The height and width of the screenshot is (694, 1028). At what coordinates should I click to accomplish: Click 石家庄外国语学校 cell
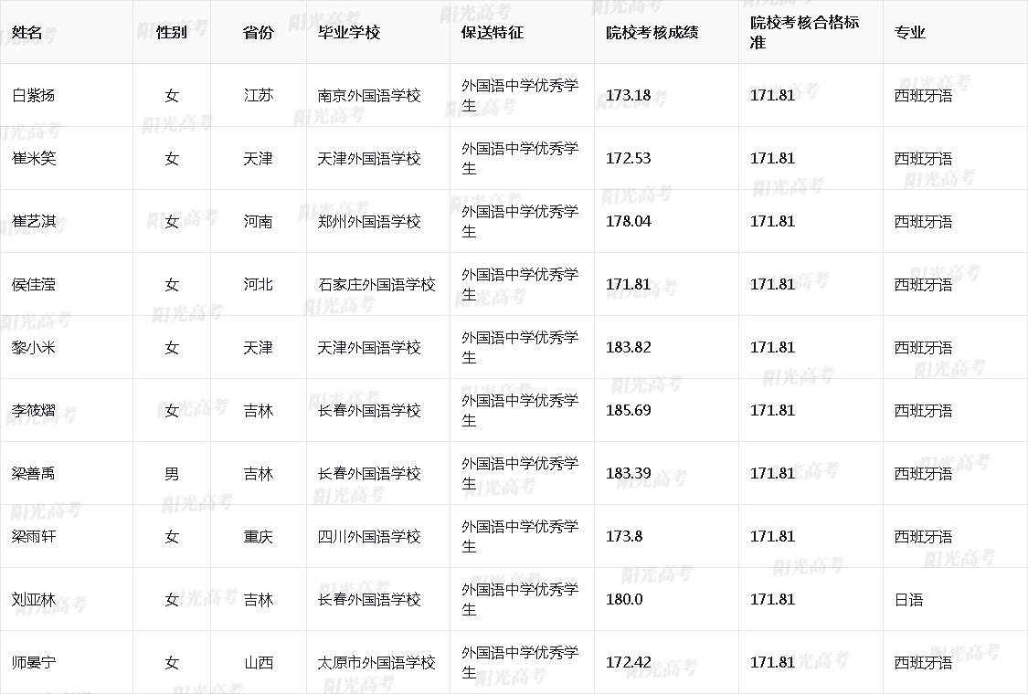pyautogui.click(x=377, y=284)
